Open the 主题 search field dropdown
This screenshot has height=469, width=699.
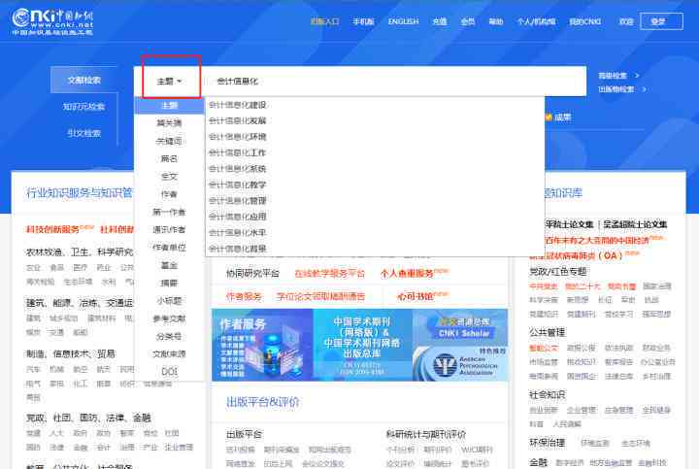(169, 82)
